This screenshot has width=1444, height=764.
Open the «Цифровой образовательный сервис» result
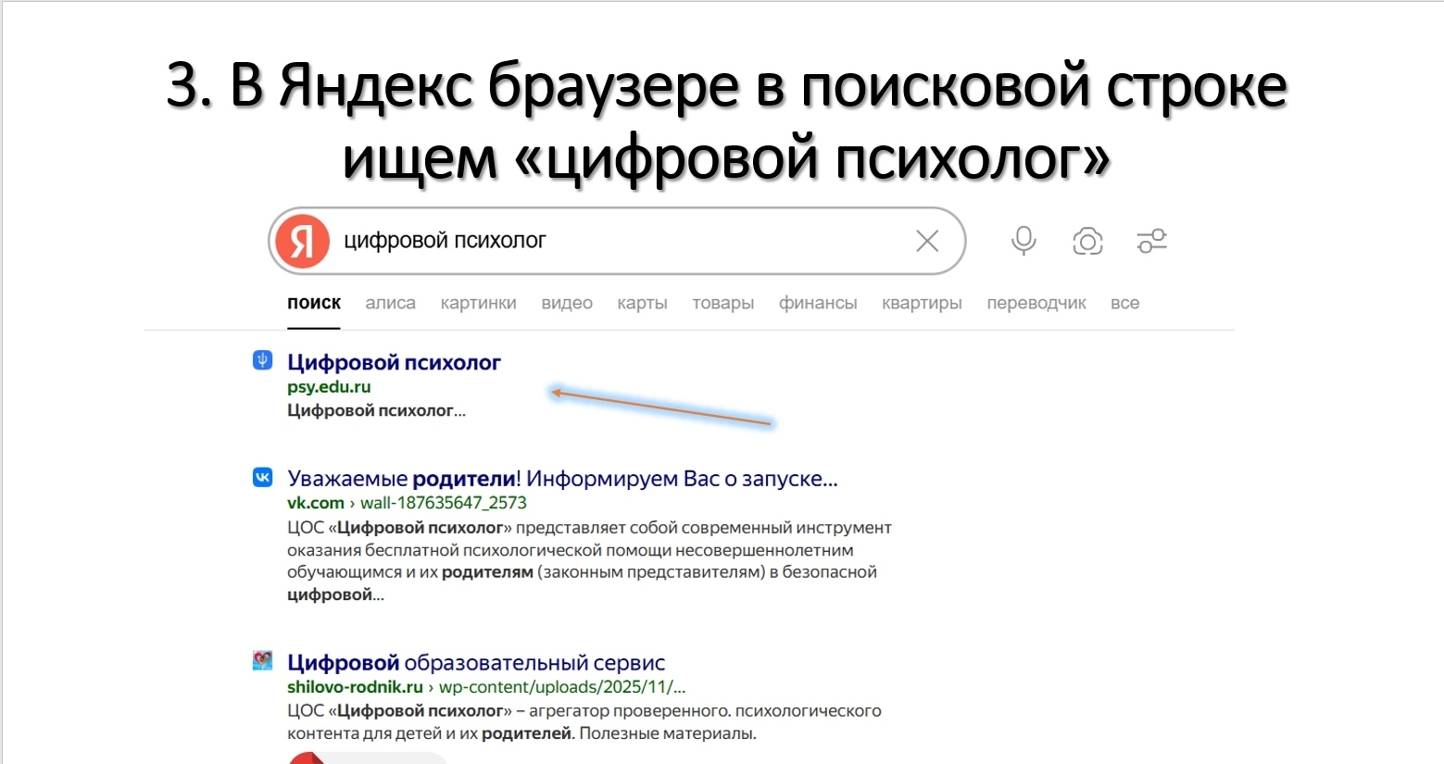click(476, 663)
